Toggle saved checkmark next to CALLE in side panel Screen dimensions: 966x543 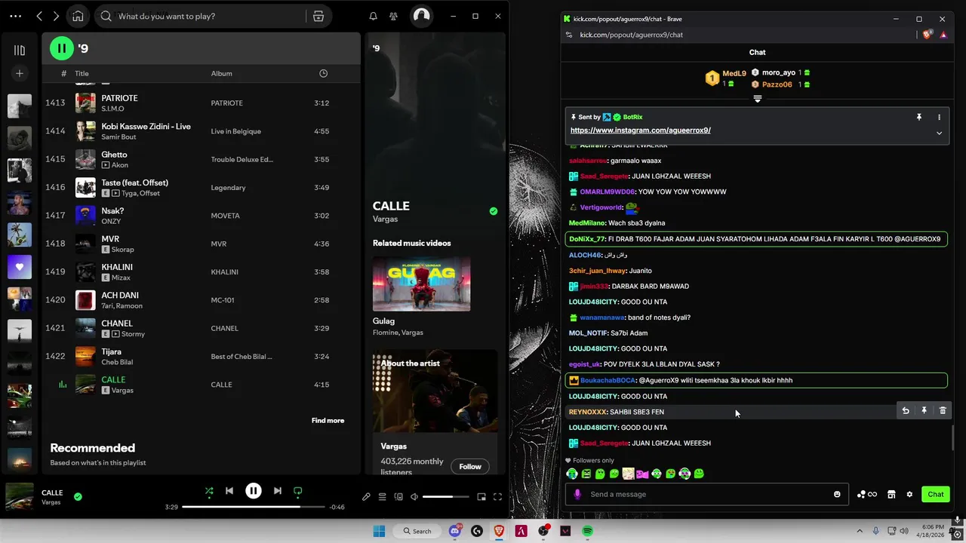point(494,211)
